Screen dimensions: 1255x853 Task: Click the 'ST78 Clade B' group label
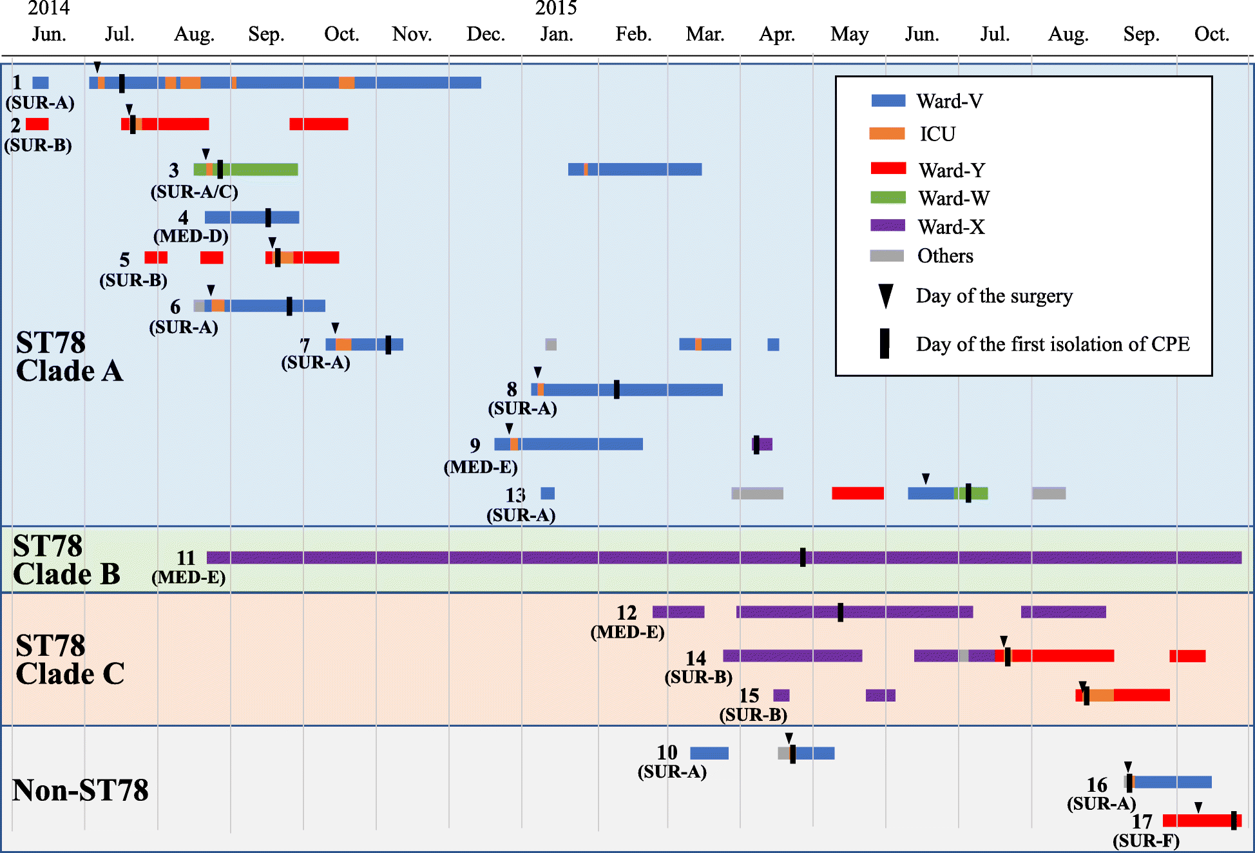[x=67, y=560]
